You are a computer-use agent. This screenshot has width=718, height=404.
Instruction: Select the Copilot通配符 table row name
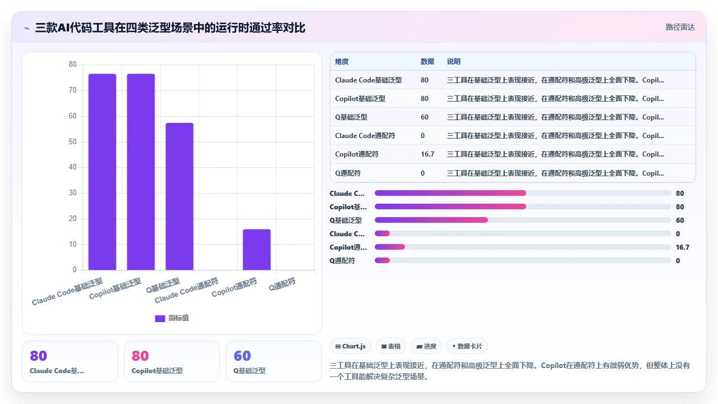coord(357,154)
